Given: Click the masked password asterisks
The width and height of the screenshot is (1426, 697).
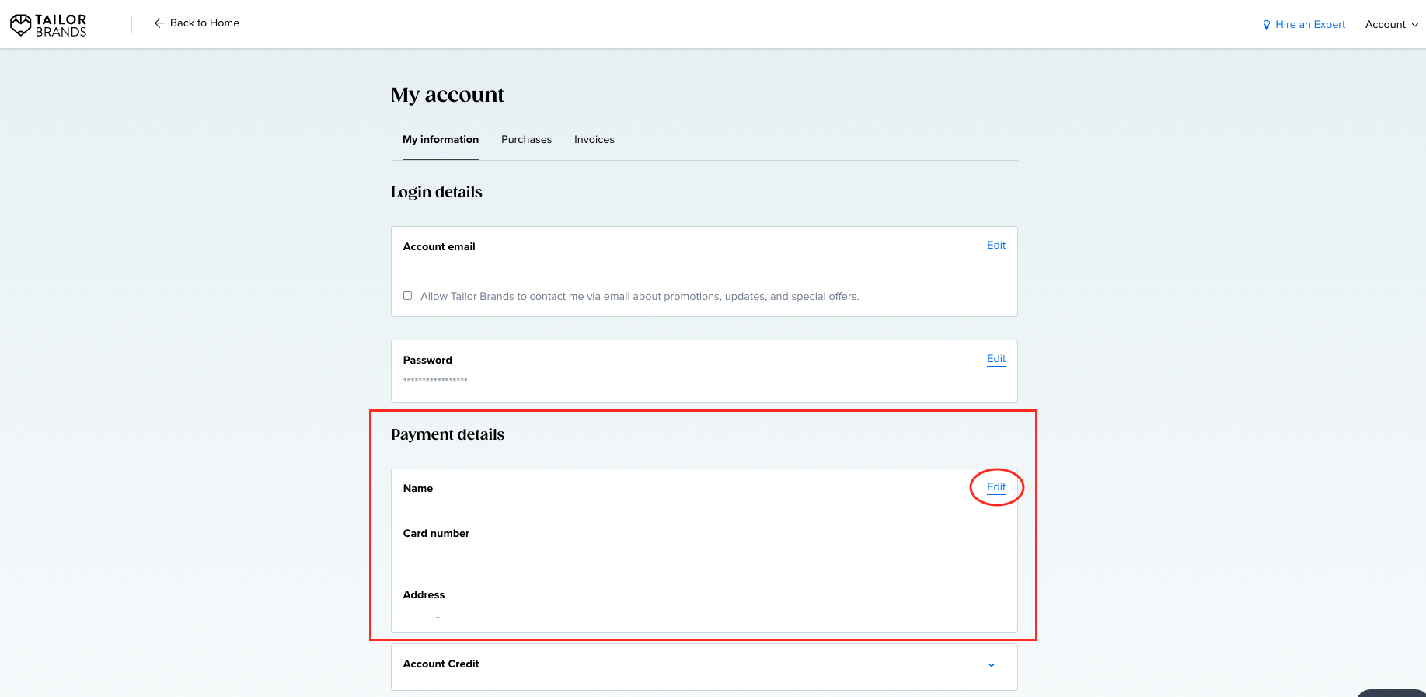Looking at the screenshot, I should (435, 380).
